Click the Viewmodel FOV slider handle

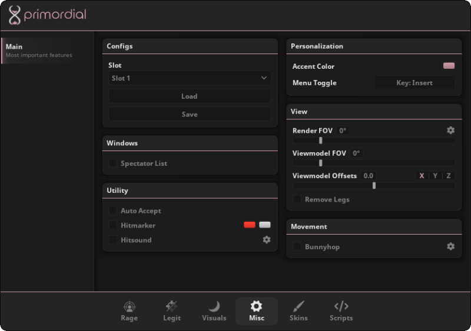(x=320, y=163)
